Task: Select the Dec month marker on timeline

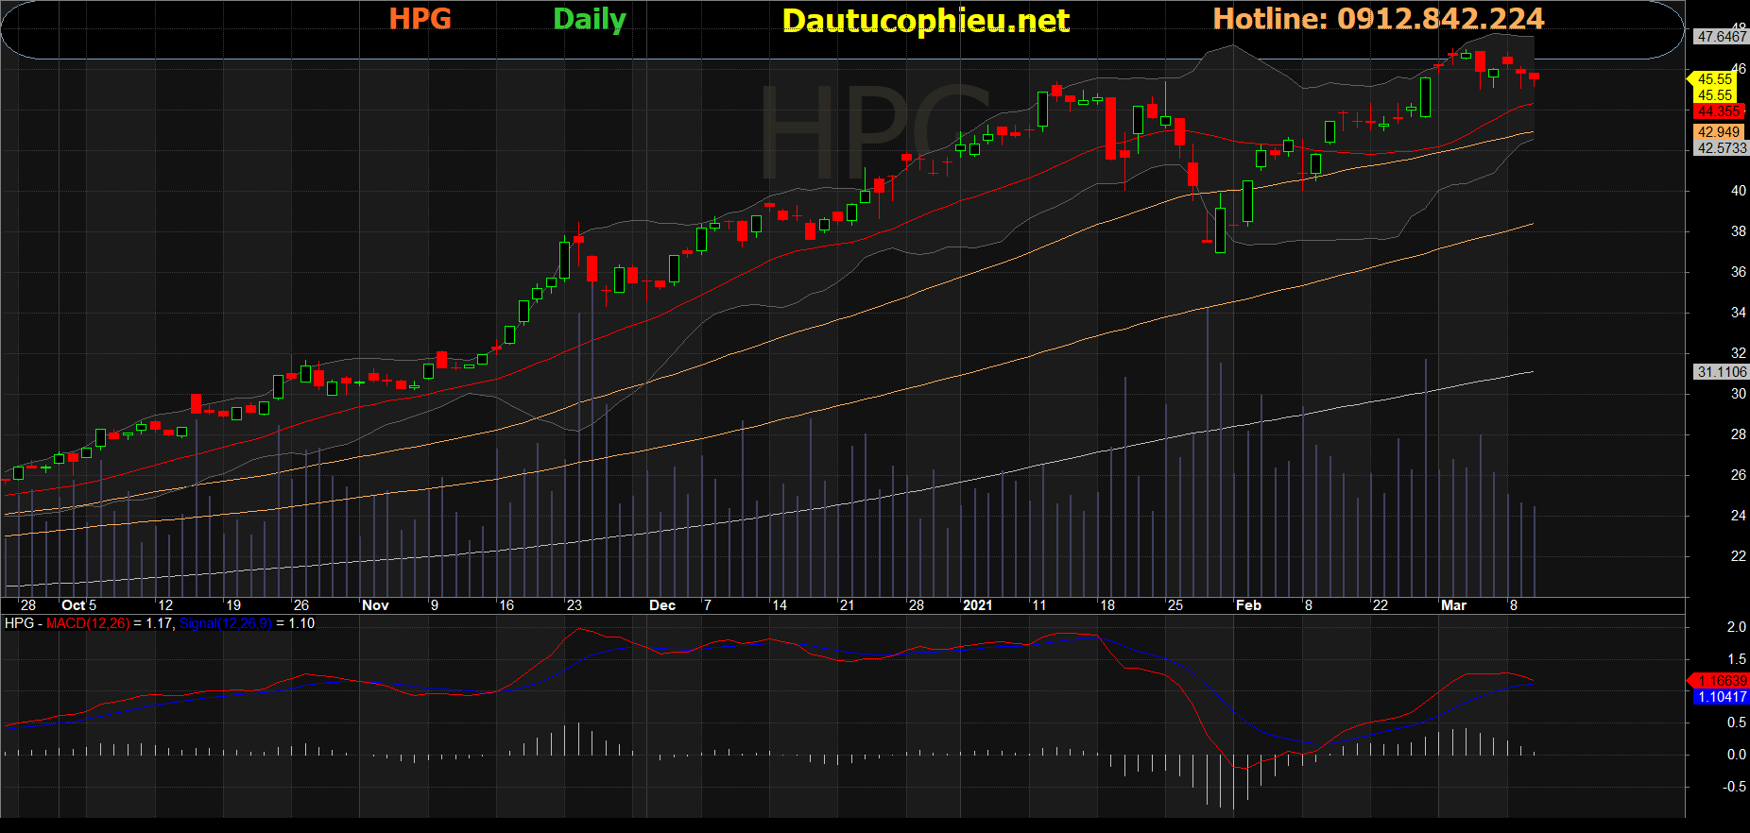Action: click(x=661, y=605)
